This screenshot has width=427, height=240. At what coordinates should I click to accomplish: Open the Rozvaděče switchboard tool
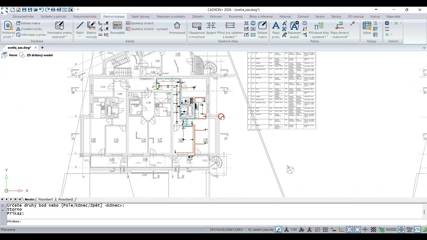pyautogui.click(x=117, y=28)
